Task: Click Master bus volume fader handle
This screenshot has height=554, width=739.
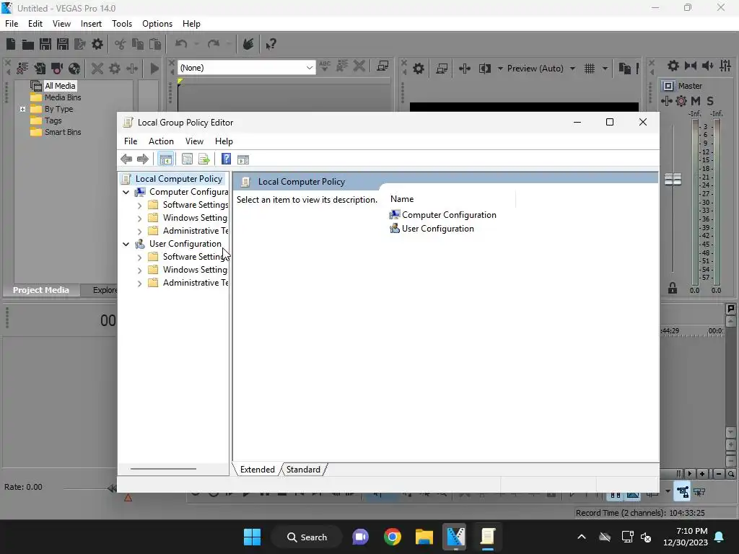Action: coord(673,180)
